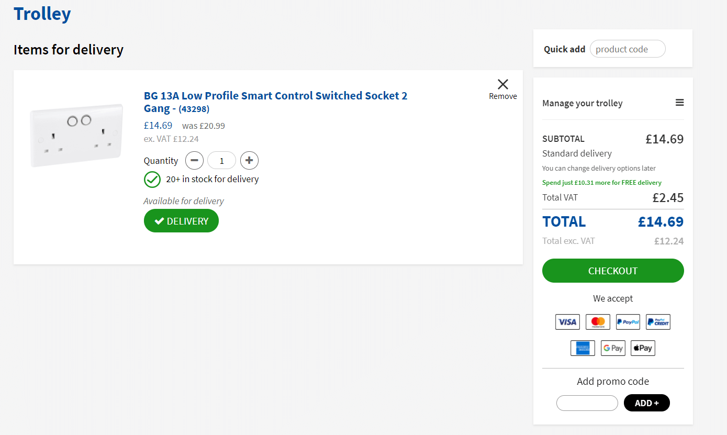Select the Mastercard payment icon
This screenshot has height=435, width=727.
tap(598, 321)
